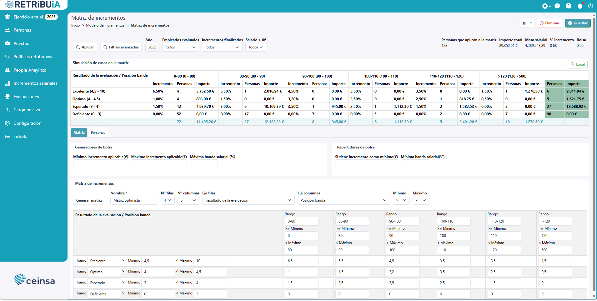Click the Incrementos salariales chart icon
Image resolution: width=597 pixels, height=301 pixels.
(8, 83)
